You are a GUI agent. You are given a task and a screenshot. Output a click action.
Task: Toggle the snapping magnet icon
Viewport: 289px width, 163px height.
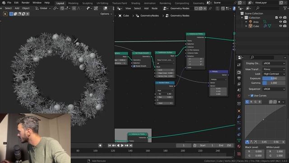(x=62, y=8)
